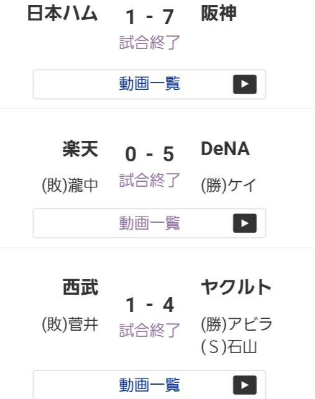Click team name DeNA
The image size is (315, 399).
coord(226,149)
